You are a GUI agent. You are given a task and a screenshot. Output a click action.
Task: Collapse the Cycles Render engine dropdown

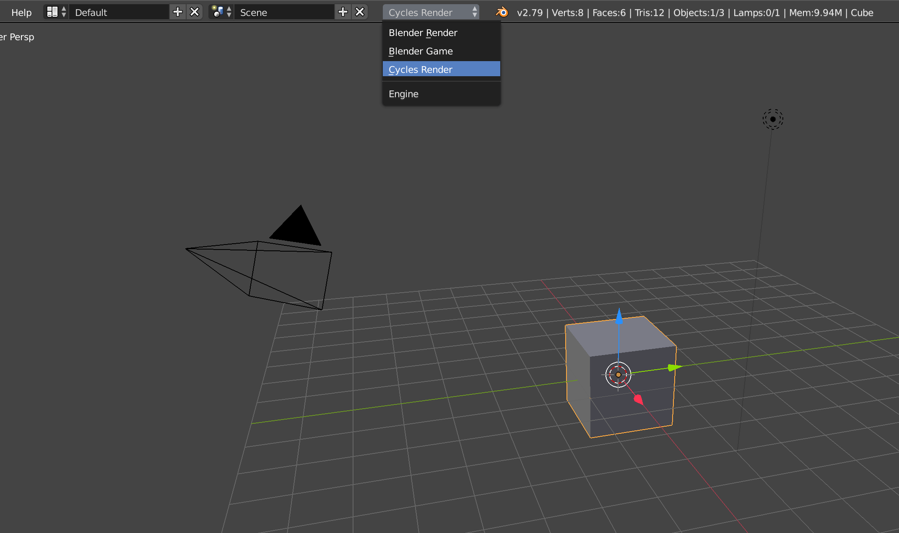point(431,12)
